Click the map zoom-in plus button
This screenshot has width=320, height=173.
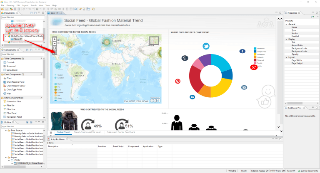(x=55, y=39)
